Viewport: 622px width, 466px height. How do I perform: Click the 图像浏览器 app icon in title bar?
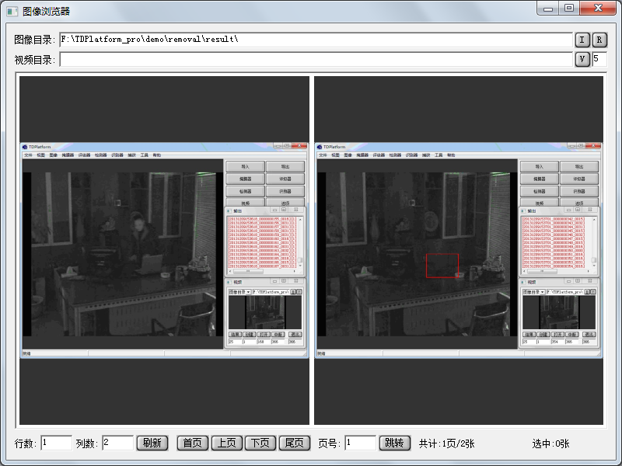coord(12,11)
